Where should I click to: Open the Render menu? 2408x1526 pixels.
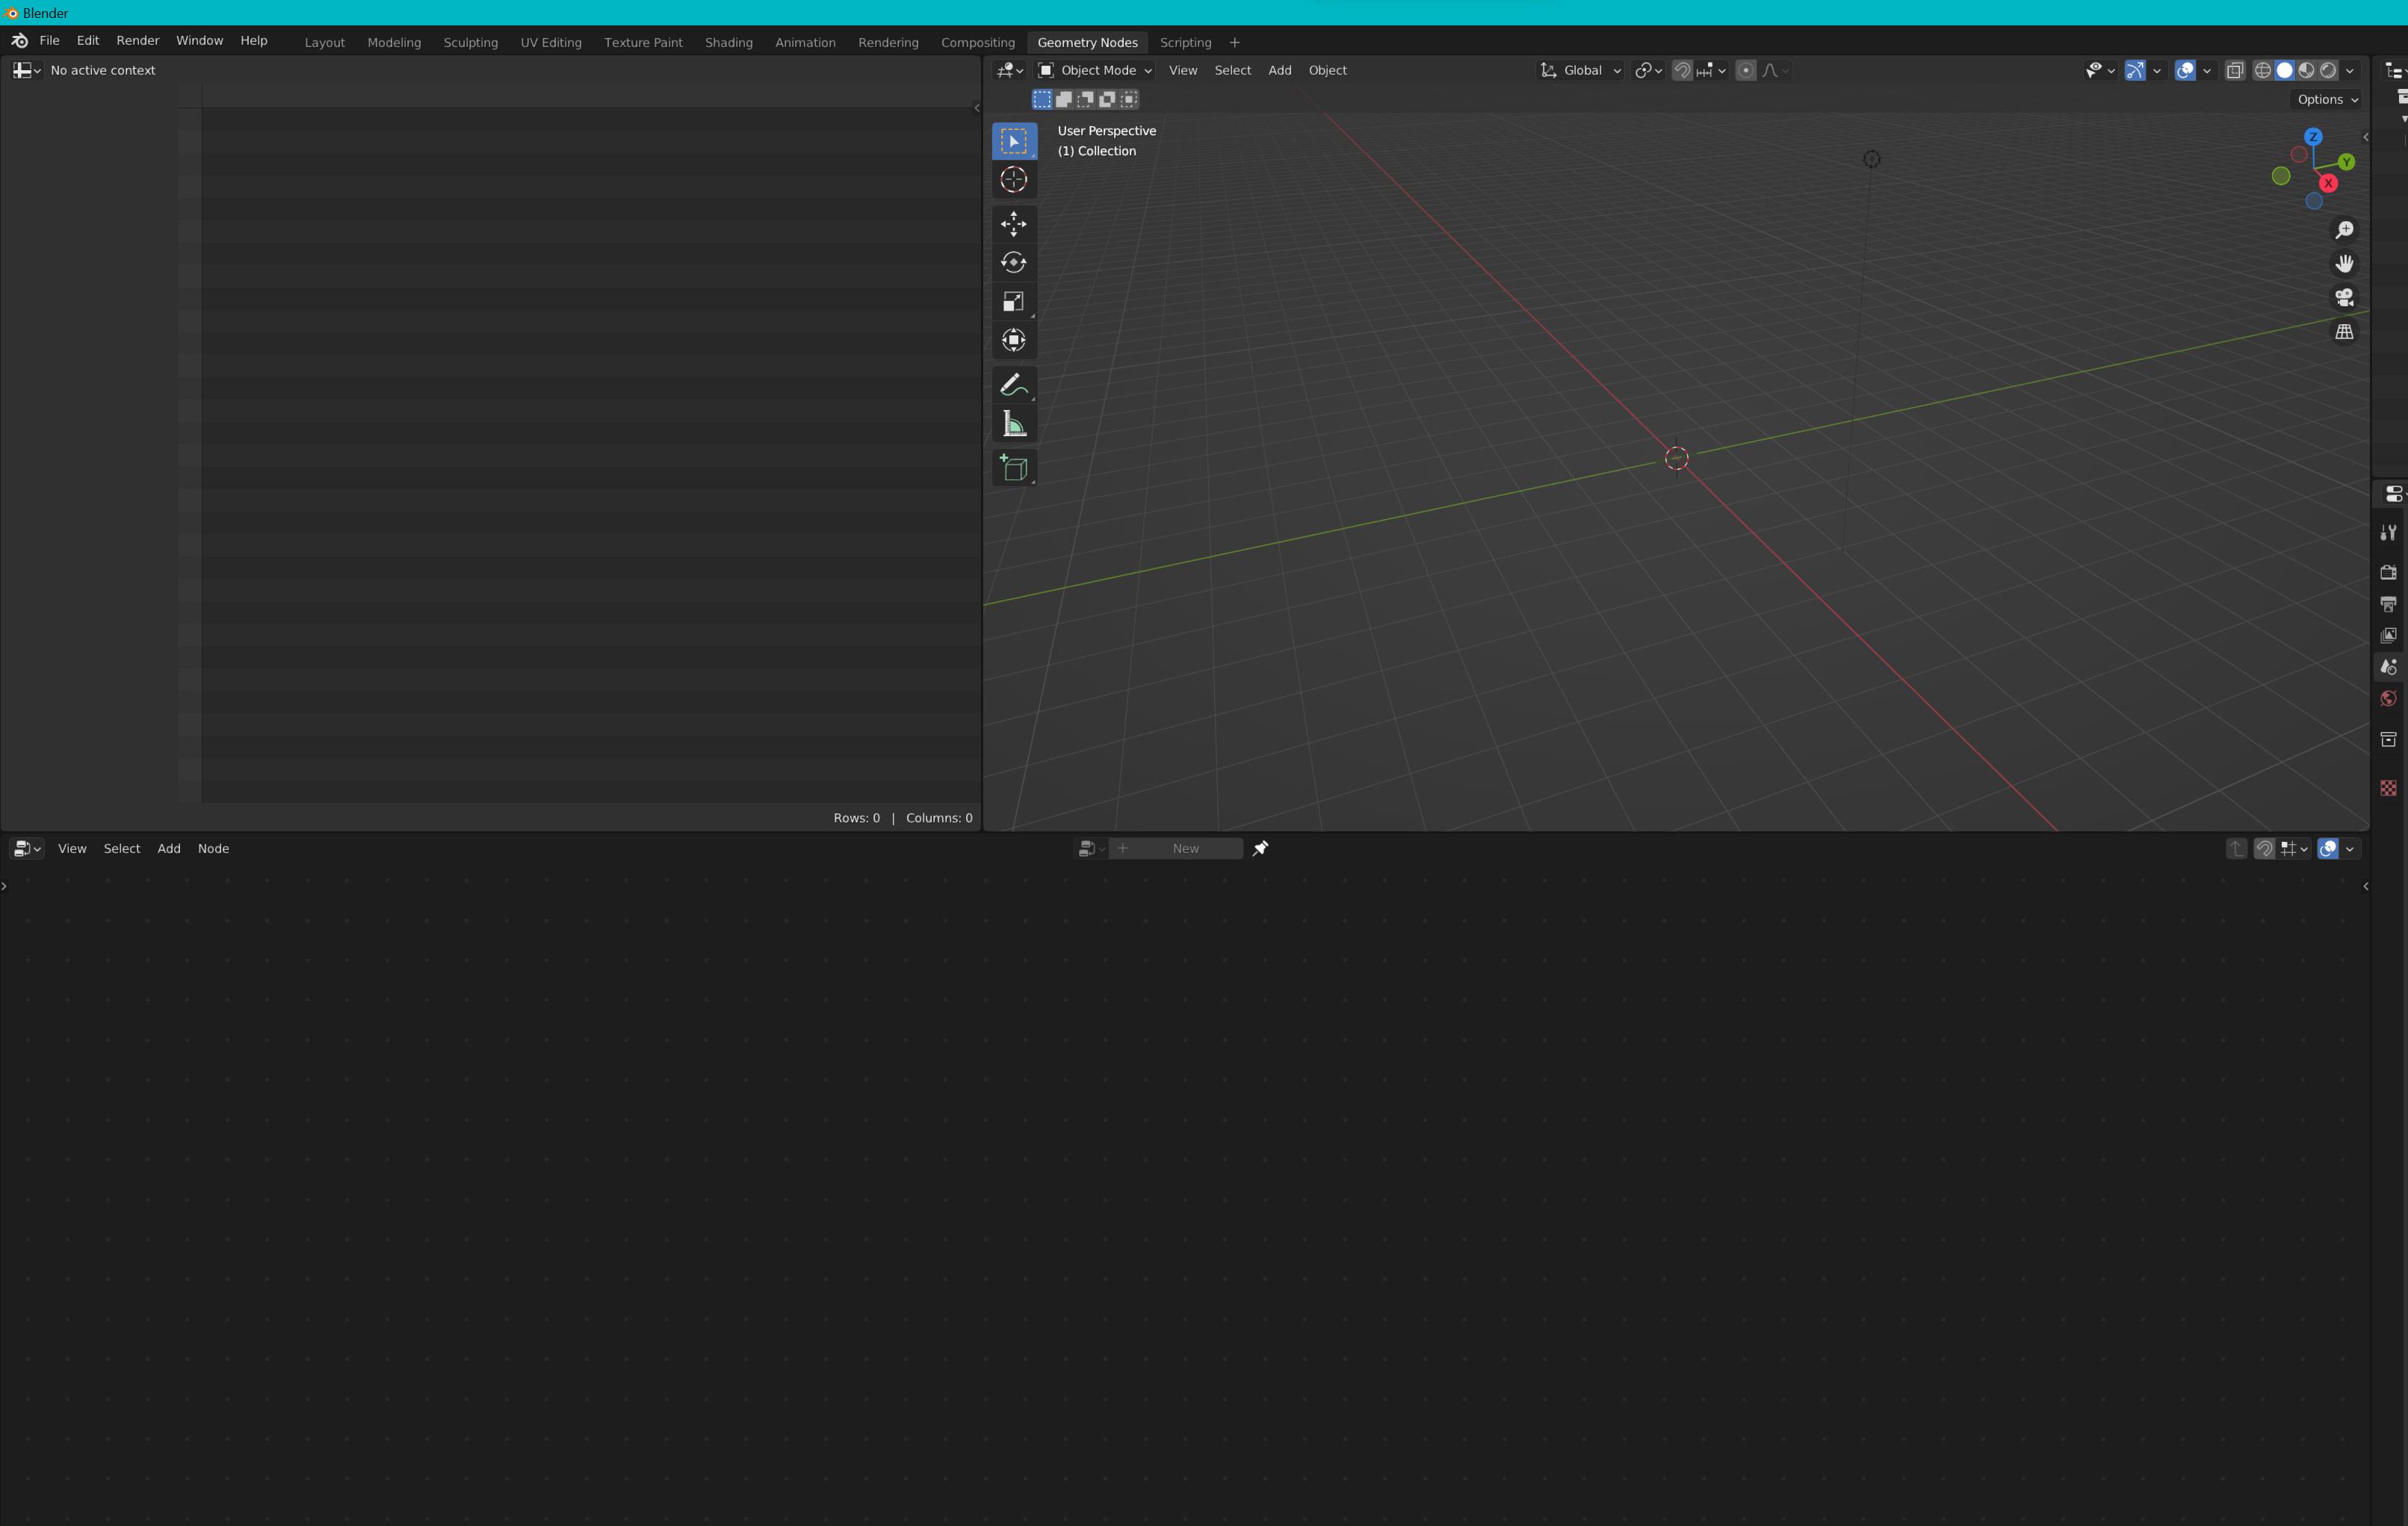(137, 41)
